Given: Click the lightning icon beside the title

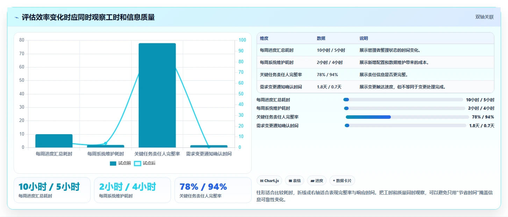Looking at the screenshot, I should coord(16,17).
